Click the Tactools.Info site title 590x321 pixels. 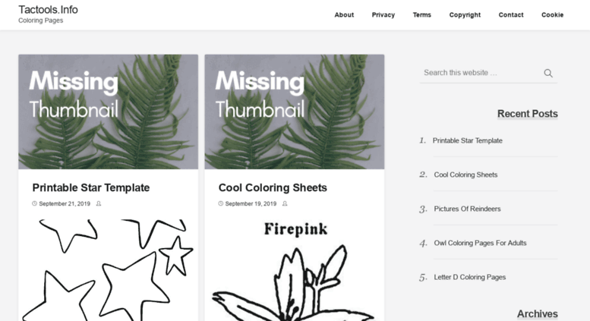(x=48, y=10)
